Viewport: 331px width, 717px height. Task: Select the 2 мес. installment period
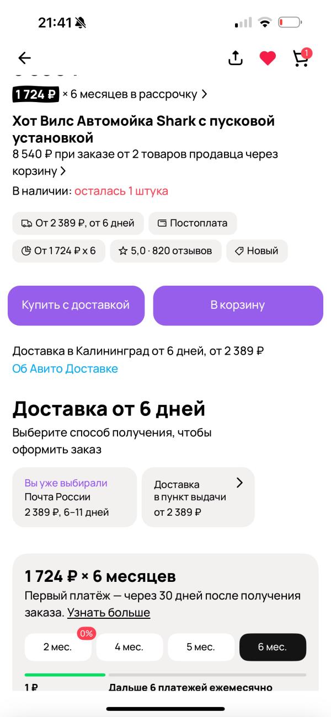pyautogui.click(x=58, y=647)
